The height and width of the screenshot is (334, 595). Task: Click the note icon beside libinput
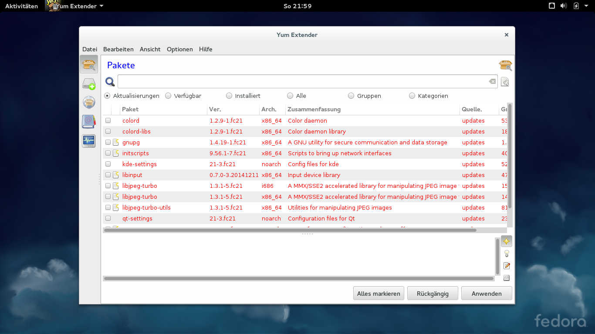[116, 175]
